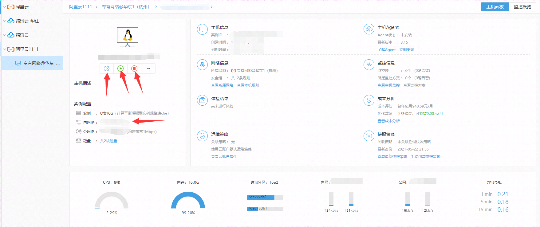Open the 了解Agent link
The width and height of the screenshot is (540, 227).
[387, 50]
